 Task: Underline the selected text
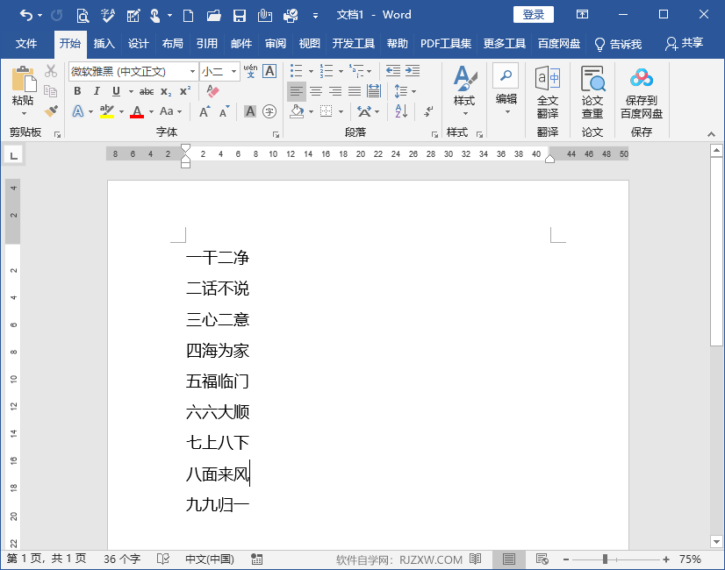114,91
